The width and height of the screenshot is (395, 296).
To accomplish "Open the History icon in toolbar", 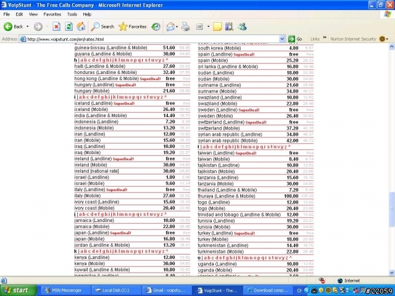I will [156, 27].
